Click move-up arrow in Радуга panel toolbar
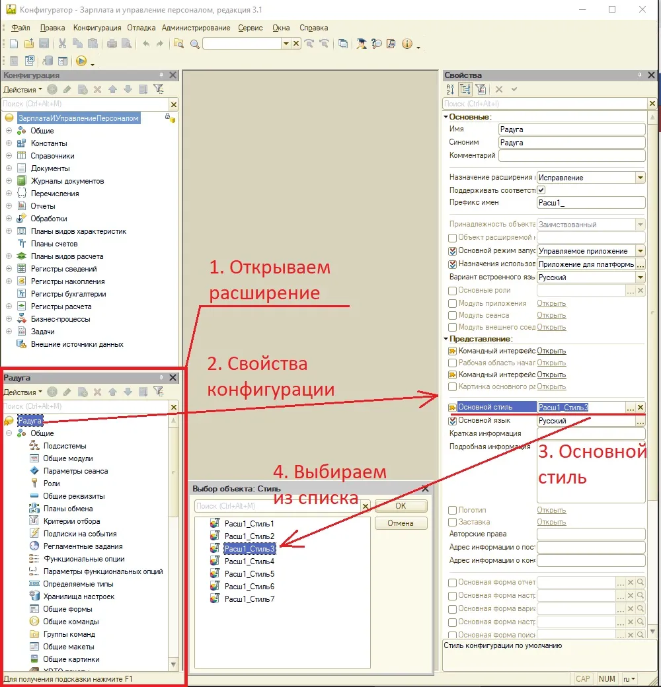Screen dimensions: 661x687 point(112,392)
